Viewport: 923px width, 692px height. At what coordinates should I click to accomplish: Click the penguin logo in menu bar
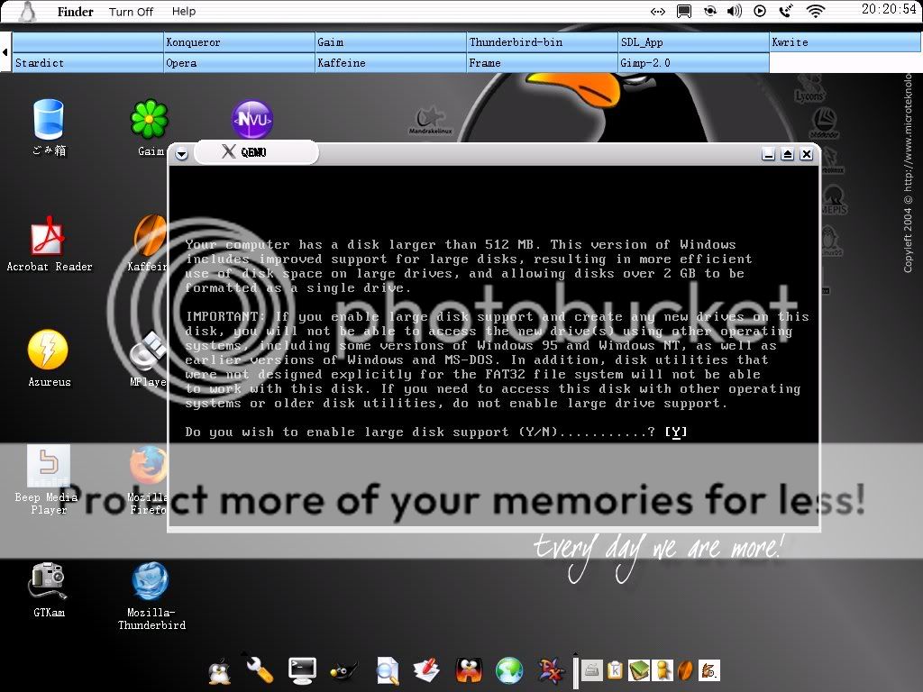(x=26, y=11)
